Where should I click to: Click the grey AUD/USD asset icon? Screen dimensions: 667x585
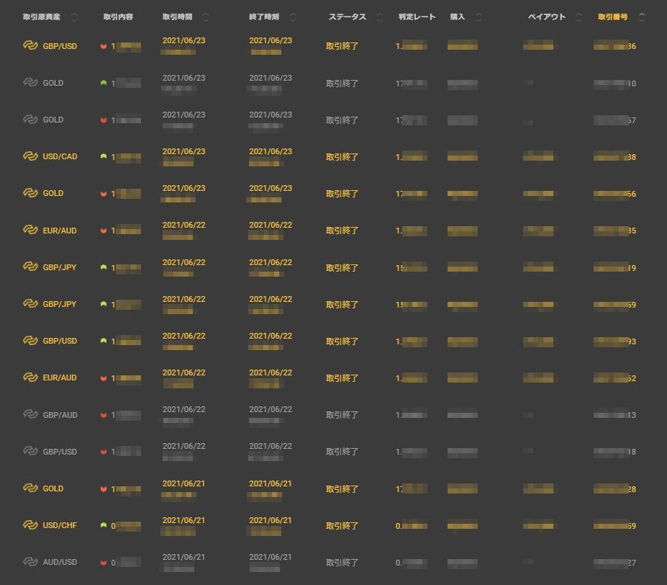(30, 562)
